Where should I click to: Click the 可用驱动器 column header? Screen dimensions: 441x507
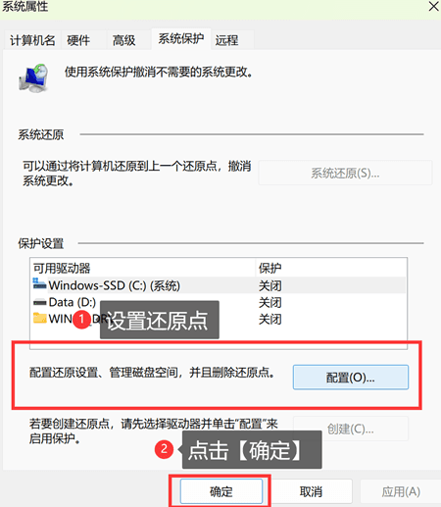coord(142,268)
